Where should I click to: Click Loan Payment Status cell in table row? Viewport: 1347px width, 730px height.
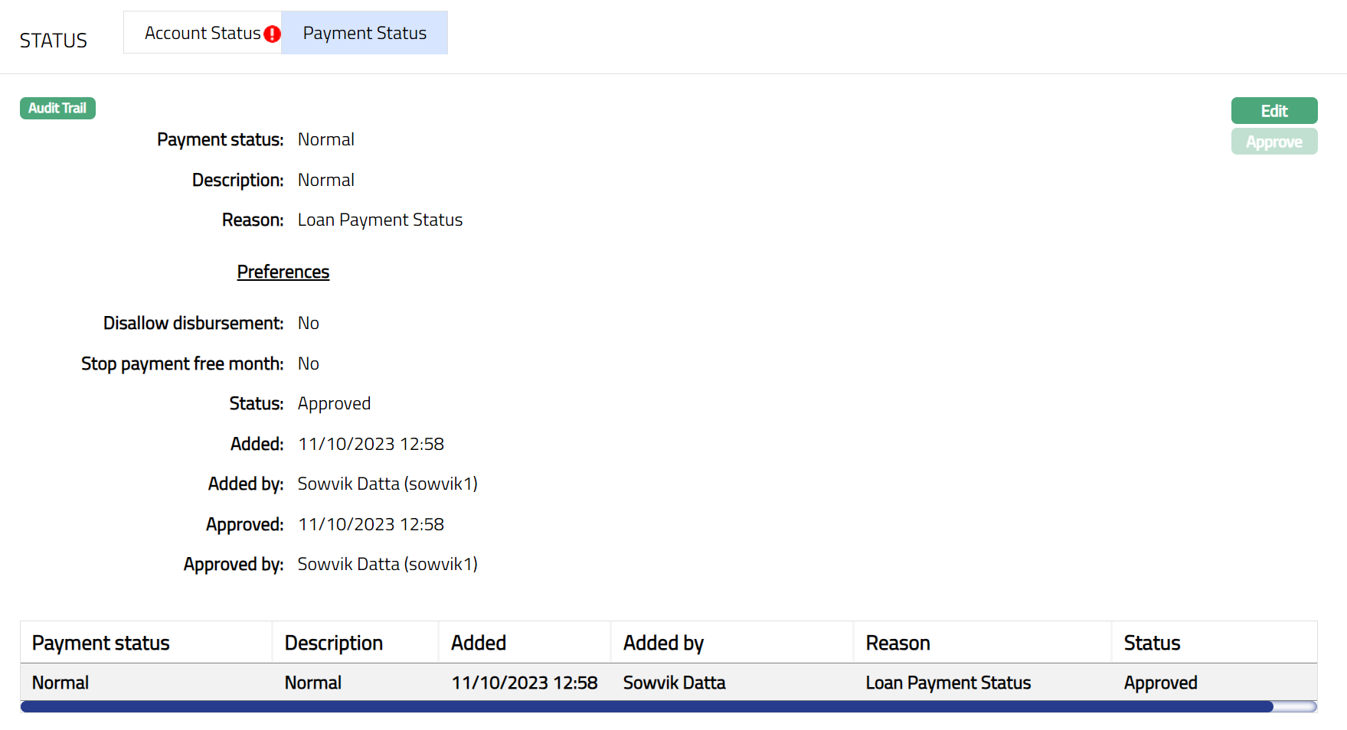[x=948, y=683]
